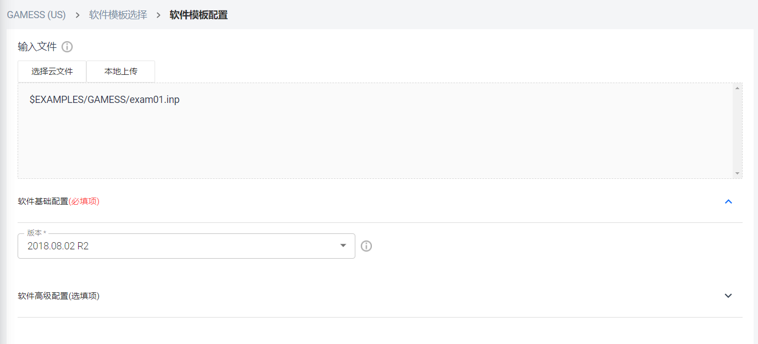Collapse 软件基础配置 using blue up chevron
Image resolution: width=758 pixels, height=344 pixels.
point(728,201)
